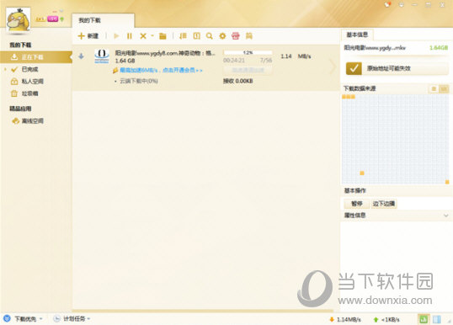The height and width of the screenshot is (325, 453).
Task: Click the green icon beside VIP badge
Action: (61, 19)
